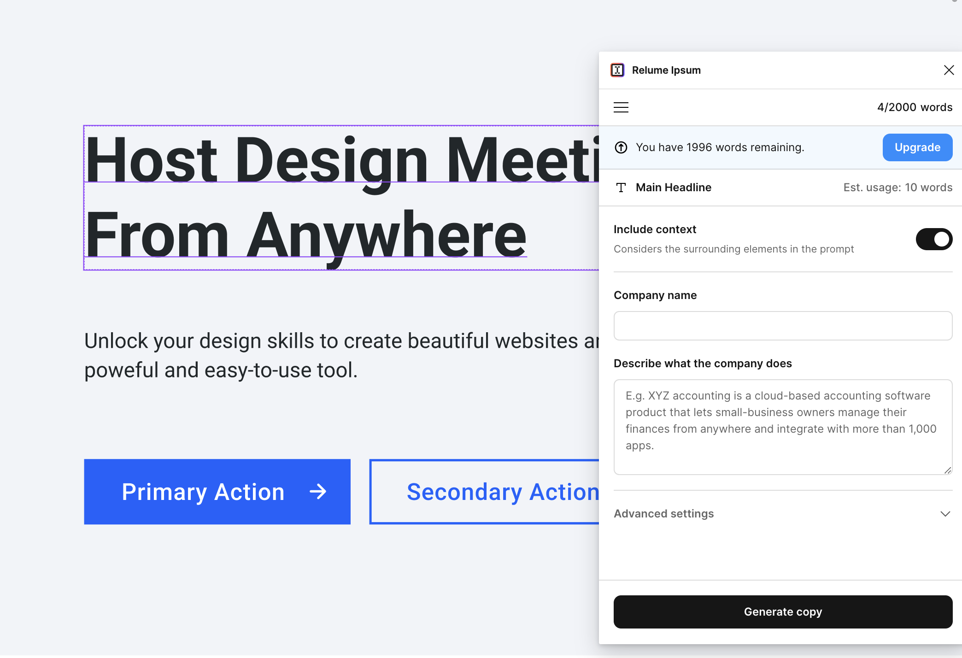The height and width of the screenshot is (658, 962).
Task: Focus the company description textarea
Action: click(x=782, y=427)
